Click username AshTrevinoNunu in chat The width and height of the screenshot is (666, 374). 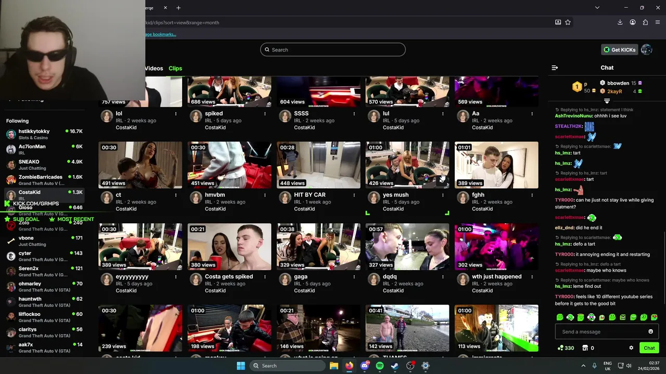click(574, 116)
